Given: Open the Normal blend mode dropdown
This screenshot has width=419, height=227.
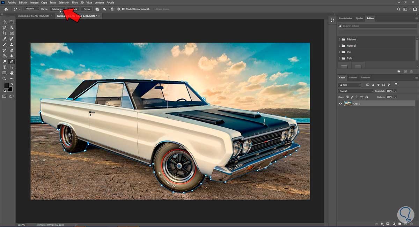Looking at the screenshot, I should coord(355,91).
